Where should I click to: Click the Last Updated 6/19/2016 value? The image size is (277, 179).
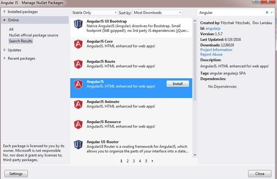(233, 40)
